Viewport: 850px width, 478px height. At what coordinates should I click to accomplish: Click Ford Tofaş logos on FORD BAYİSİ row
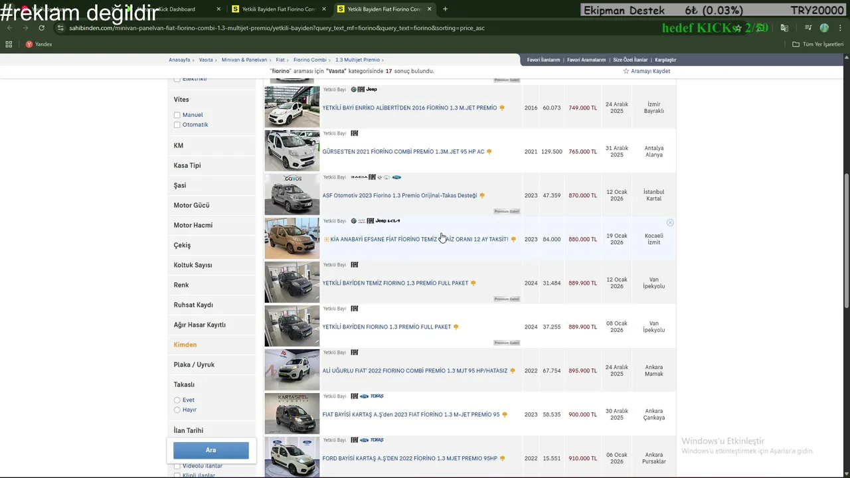click(367, 440)
